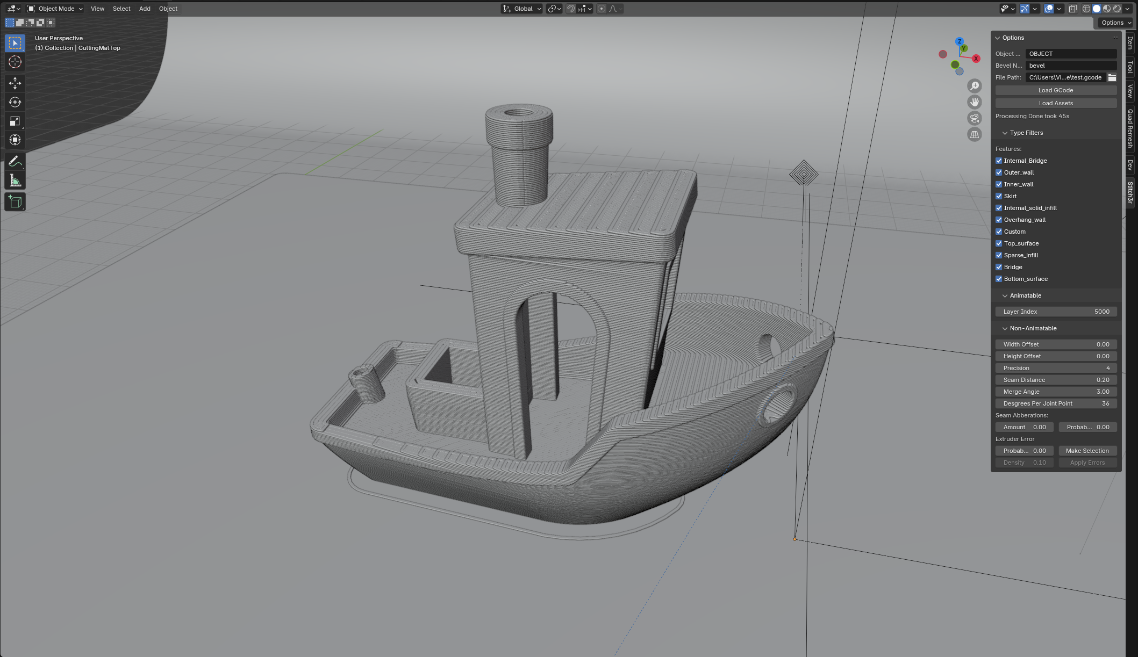Disable the Sparse_infill checkbox

coord(999,255)
